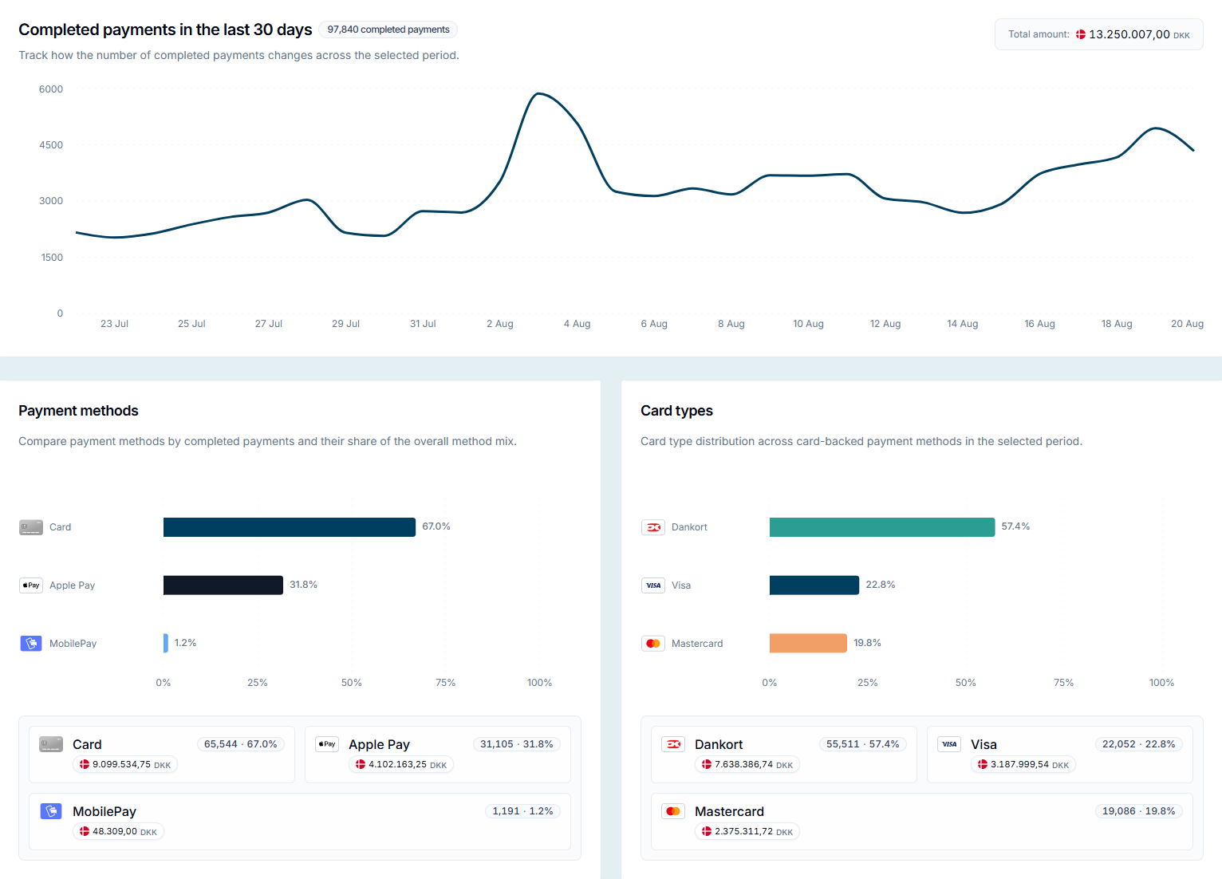Click the Dankort title in the summary tile

click(x=719, y=744)
